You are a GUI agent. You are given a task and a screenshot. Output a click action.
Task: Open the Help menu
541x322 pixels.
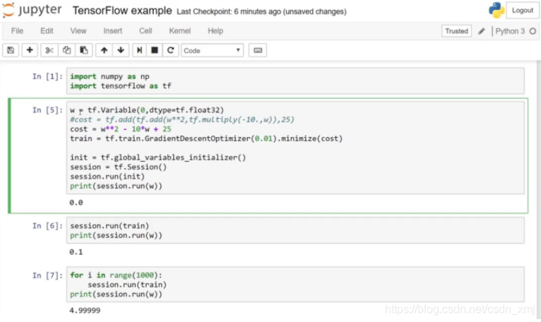coord(215,31)
